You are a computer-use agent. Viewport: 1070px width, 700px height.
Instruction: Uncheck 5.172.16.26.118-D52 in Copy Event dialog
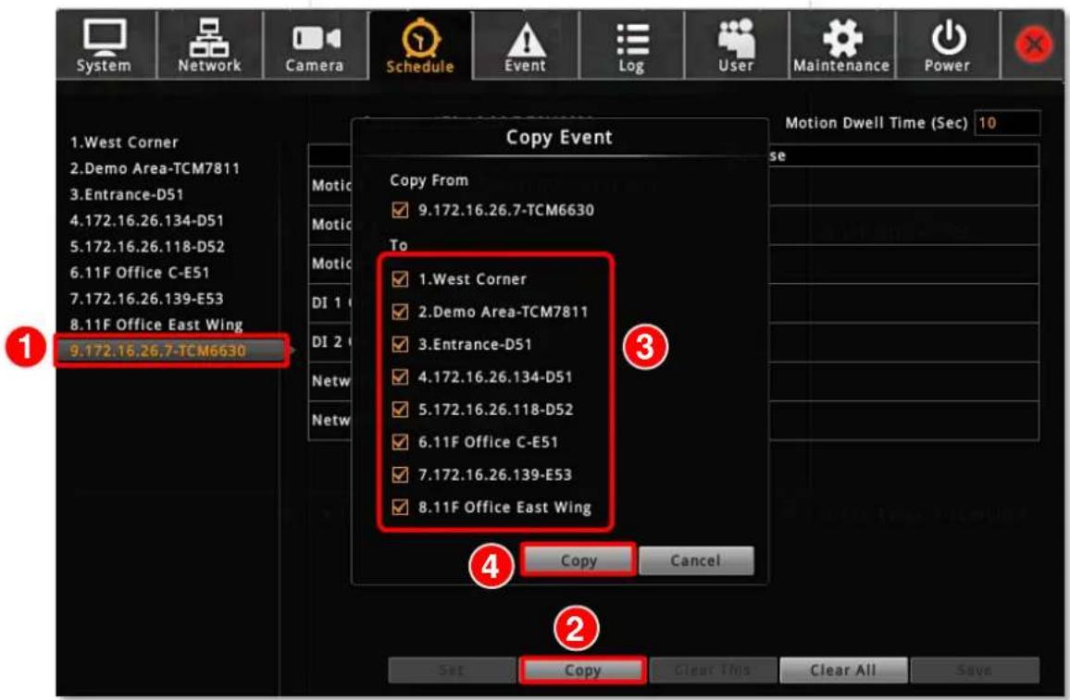click(x=400, y=410)
